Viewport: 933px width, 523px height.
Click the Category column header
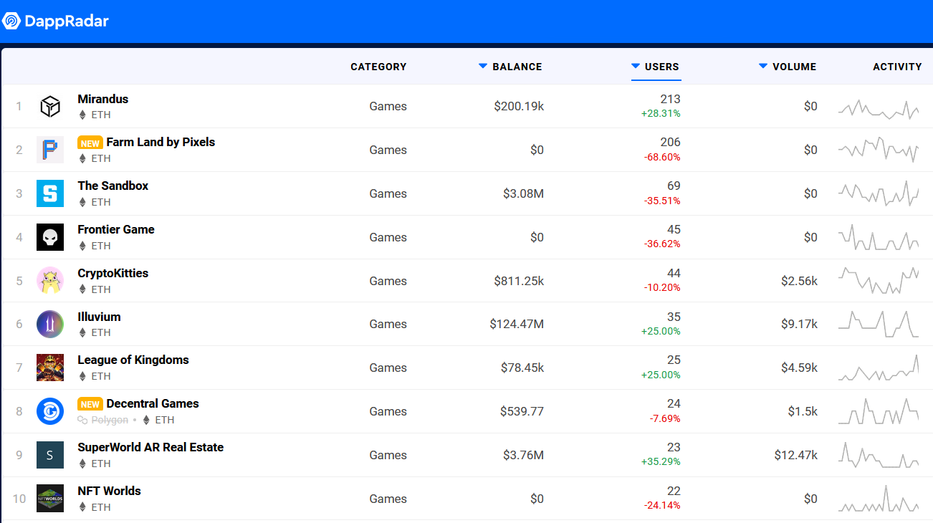378,67
